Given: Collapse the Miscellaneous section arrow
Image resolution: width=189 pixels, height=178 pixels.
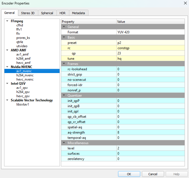Looking at the screenshot, I should pos(64,143).
